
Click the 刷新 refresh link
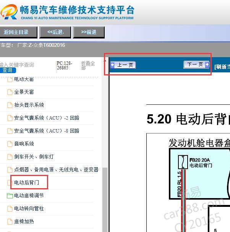[x=222, y=67]
